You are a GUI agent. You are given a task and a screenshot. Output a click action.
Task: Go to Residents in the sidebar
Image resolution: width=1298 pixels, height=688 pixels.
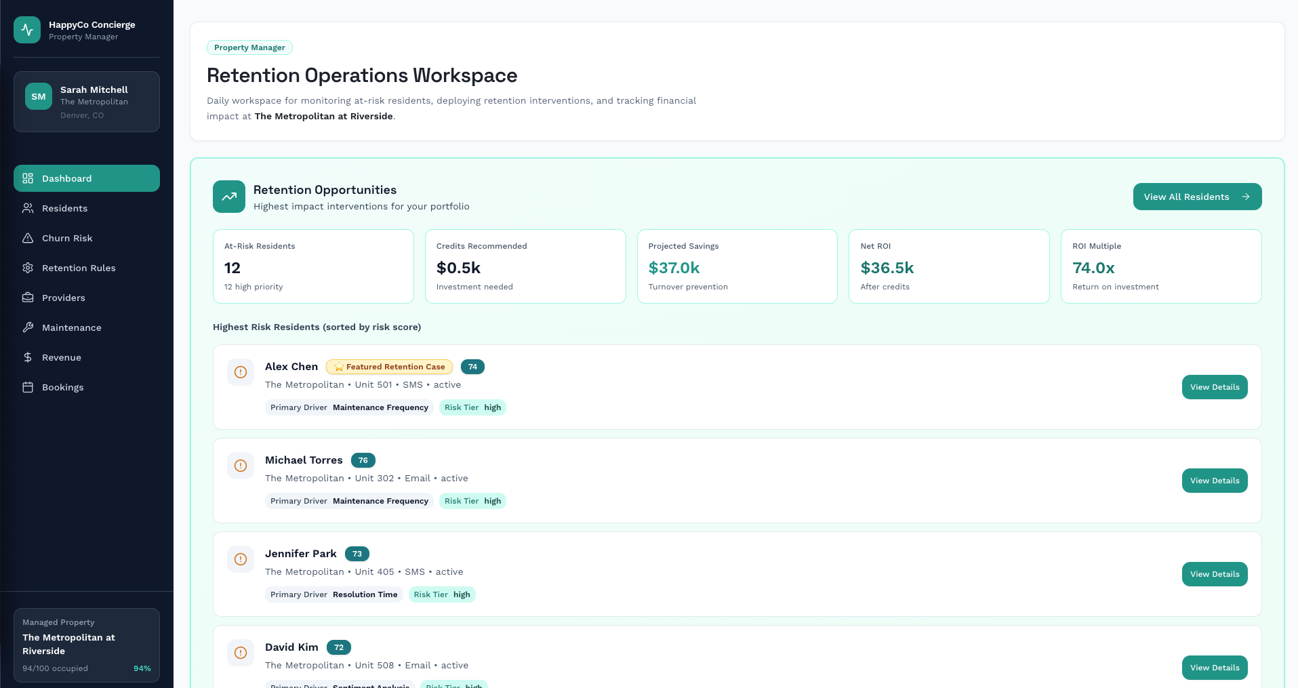point(87,208)
